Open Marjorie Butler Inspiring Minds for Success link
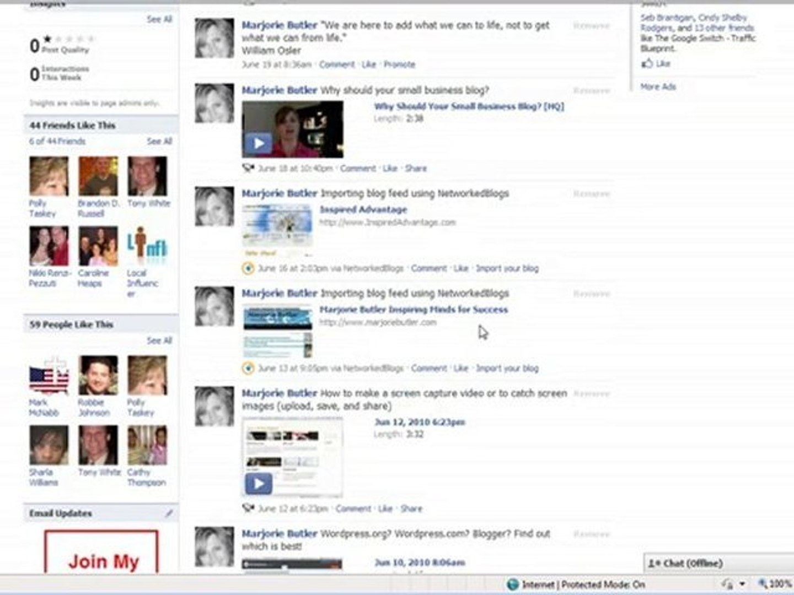Image resolution: width=794 pixels, height=595 pixels. pos(414,310)
